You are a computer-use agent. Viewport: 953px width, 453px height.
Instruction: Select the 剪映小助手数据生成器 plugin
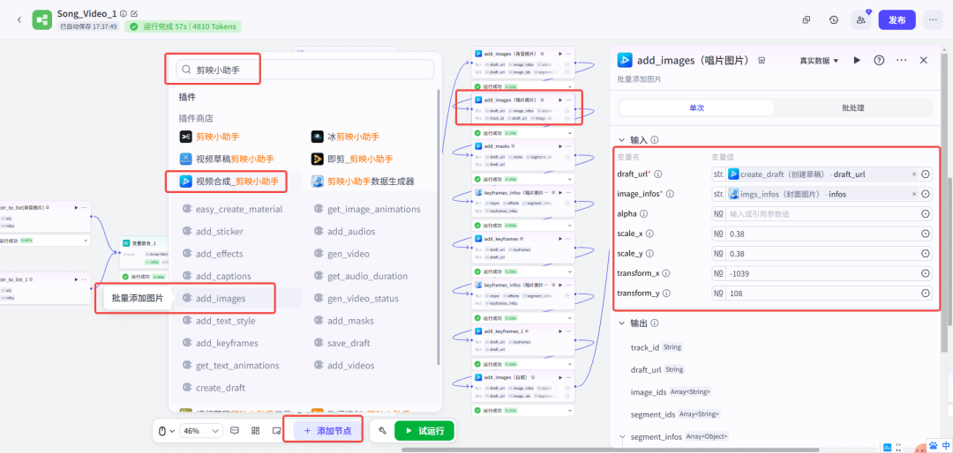coord(364,181)
